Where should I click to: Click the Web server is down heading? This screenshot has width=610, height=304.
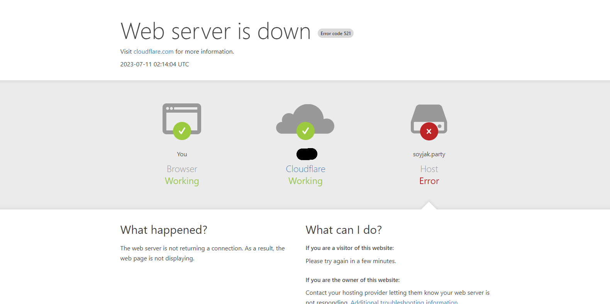215,31
